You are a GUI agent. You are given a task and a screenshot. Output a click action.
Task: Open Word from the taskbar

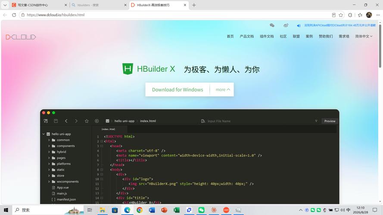click(x=152, y=210)
